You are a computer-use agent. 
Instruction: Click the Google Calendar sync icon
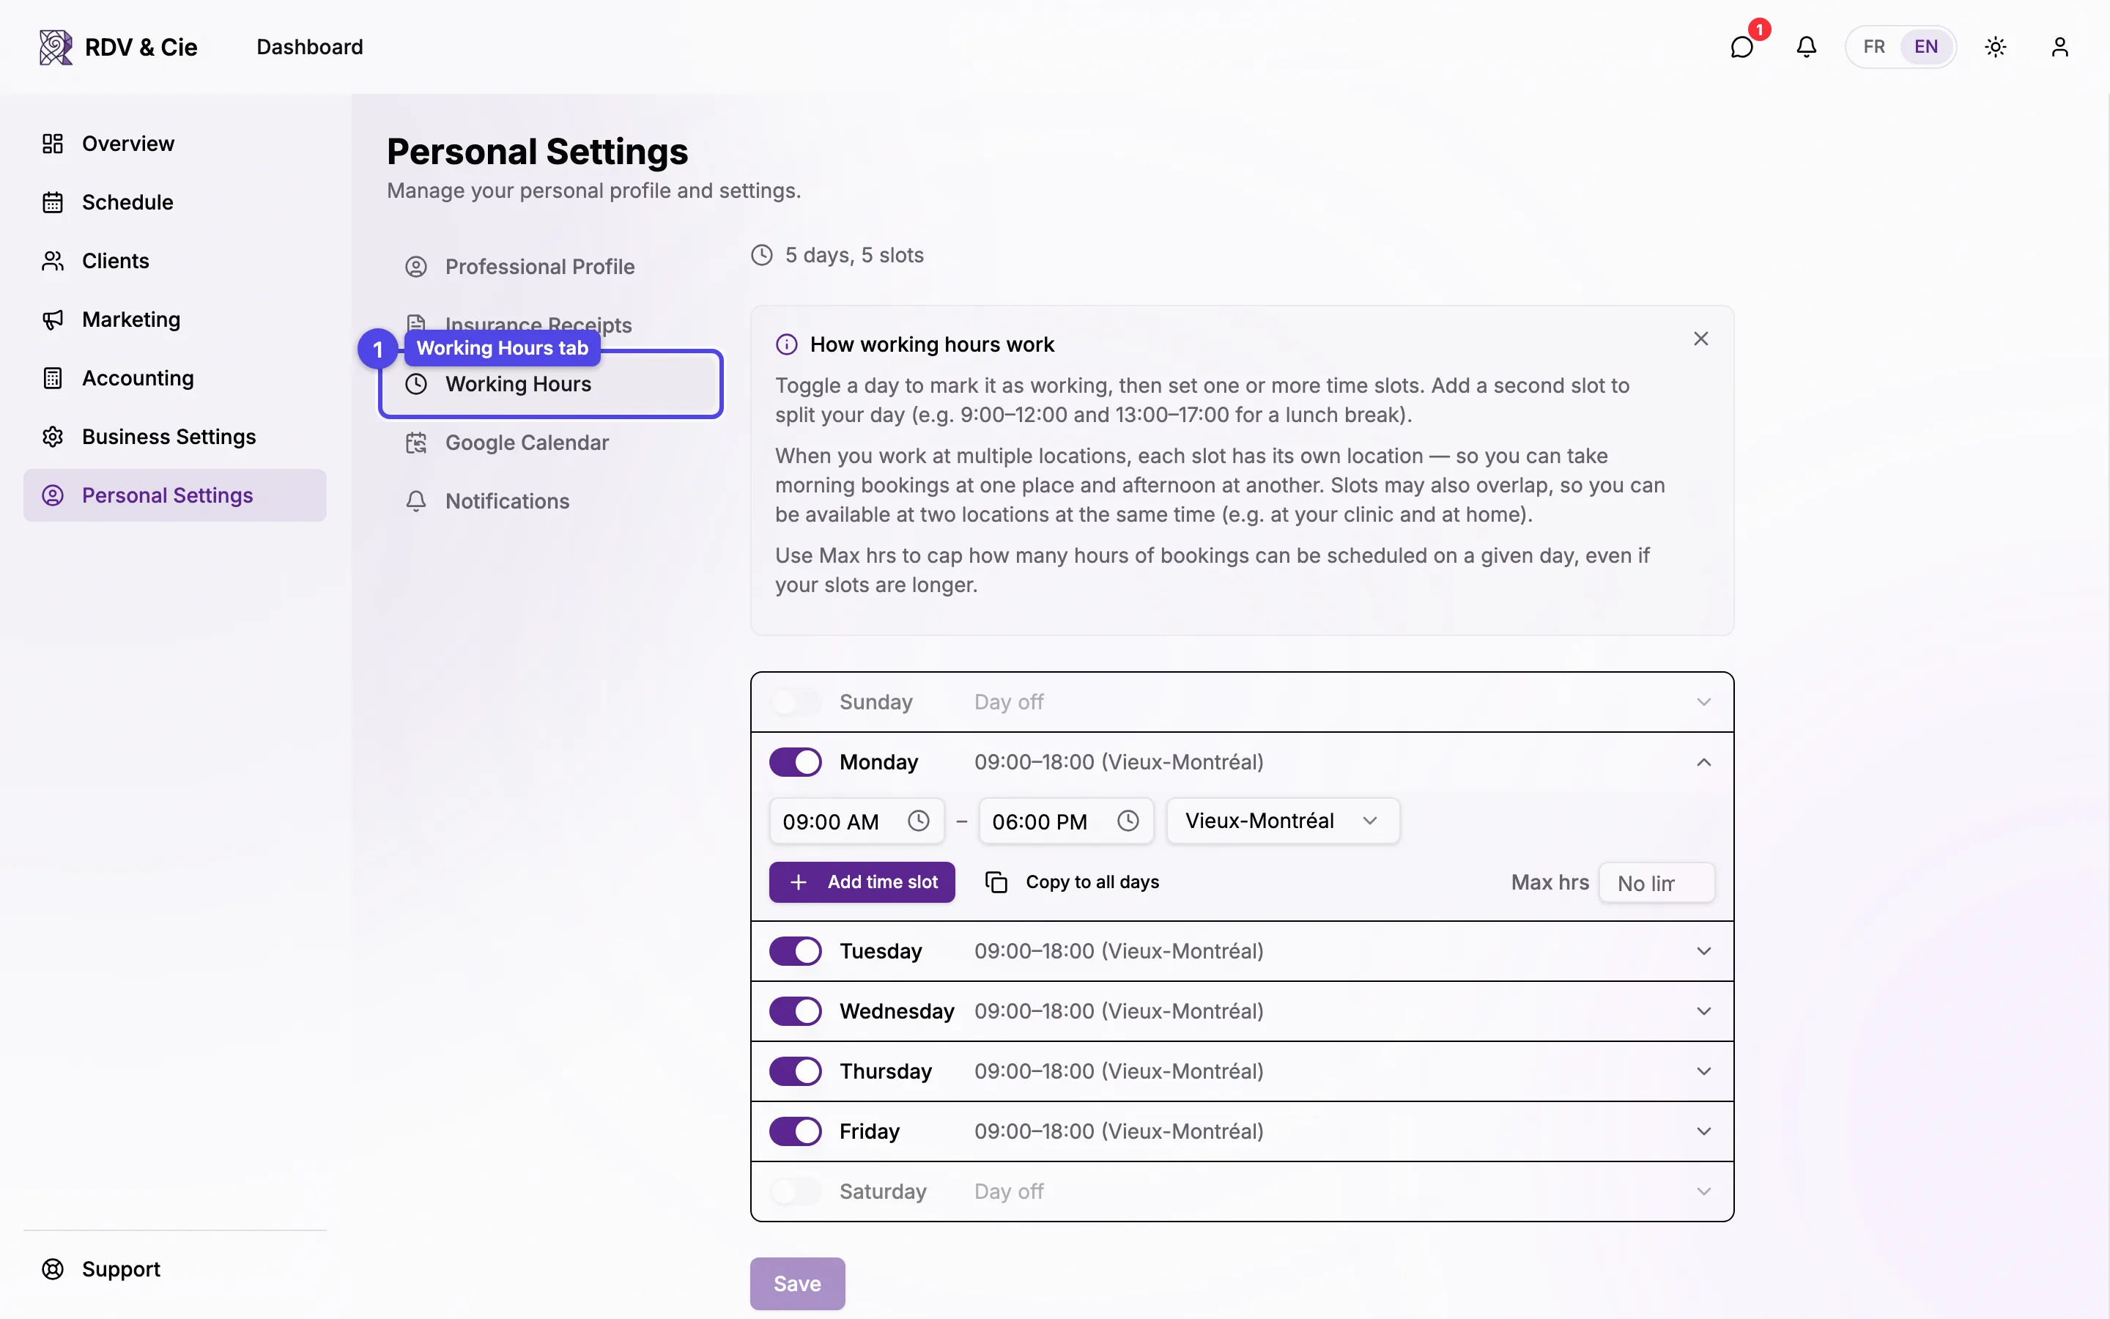pyautogui.click(x=416, y=443)
